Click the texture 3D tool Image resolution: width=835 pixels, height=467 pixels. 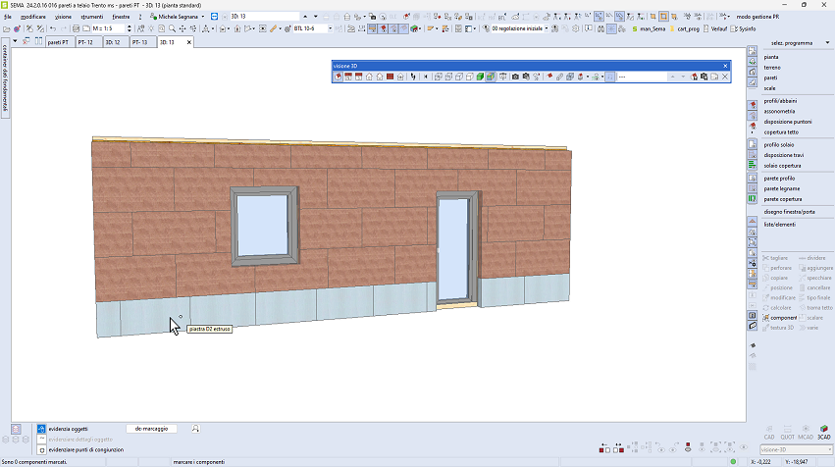pyautogui.click(x=784, y=326)
